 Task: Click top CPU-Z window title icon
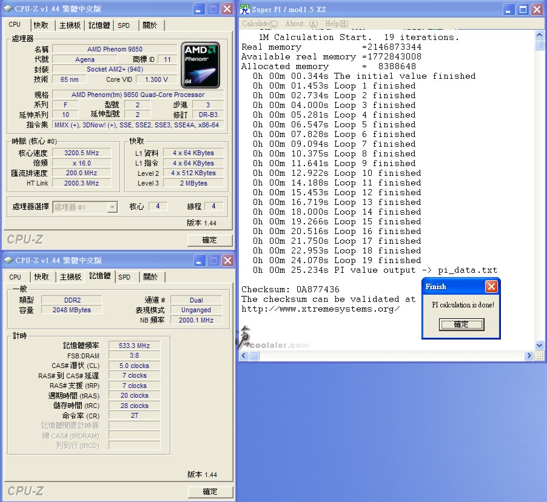8,8
